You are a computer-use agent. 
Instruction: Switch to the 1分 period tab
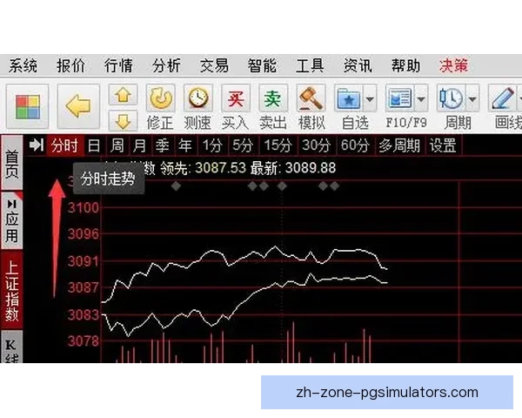coord(213,145)
